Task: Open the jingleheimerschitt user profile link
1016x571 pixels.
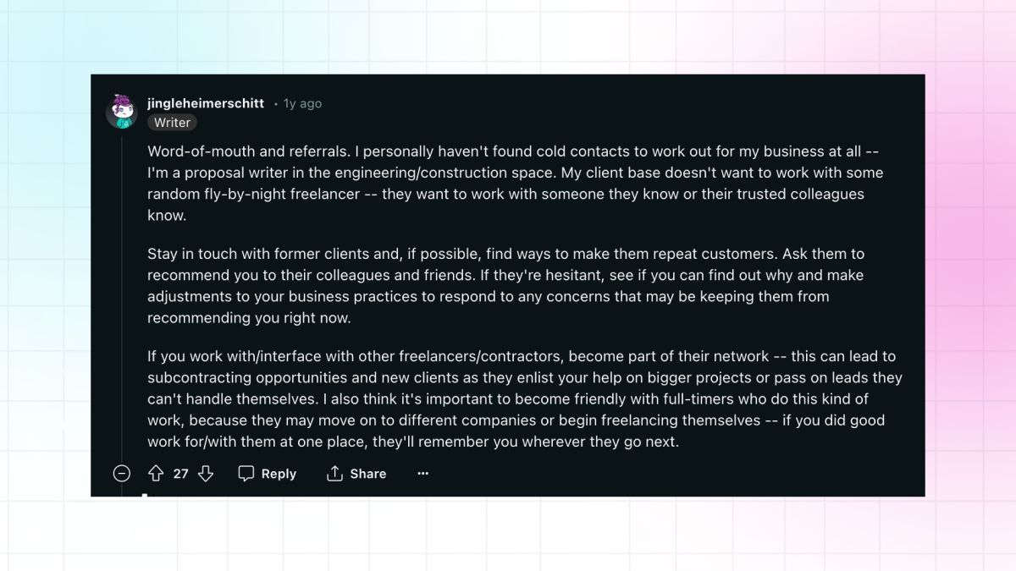Action: click(206, 103)
